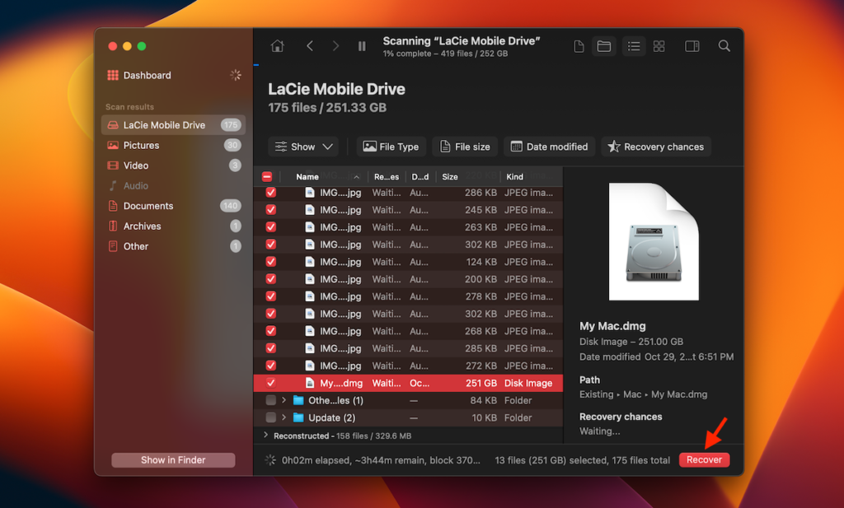This screenshot has height=508, width=844.
Task: Toggle the select-all checkbox in header
Action: pos(267,176)
